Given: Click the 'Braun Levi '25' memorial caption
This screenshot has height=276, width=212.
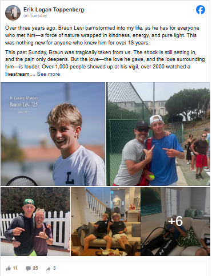Looking at the screenshot, I should (x=24, y=104).
